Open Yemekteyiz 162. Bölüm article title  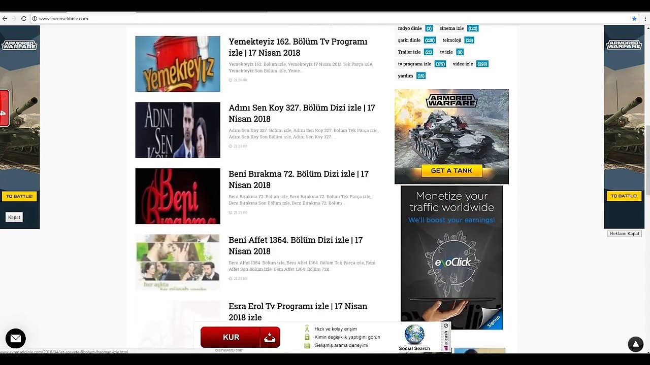(x=298, y=47)
